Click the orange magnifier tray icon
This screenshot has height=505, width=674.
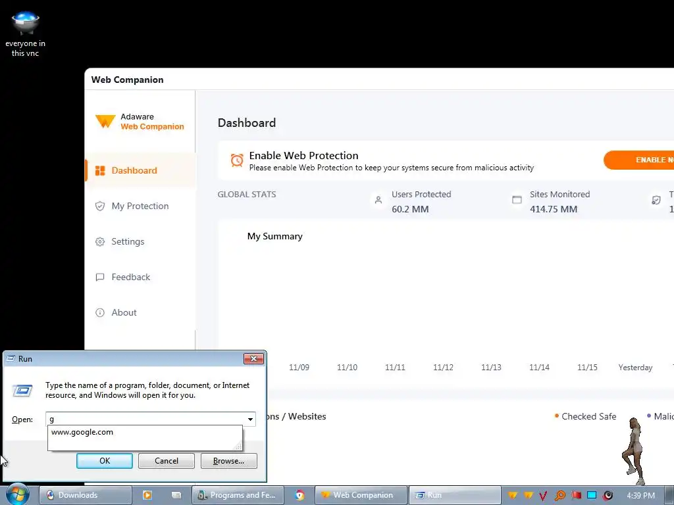coord(559,496)
